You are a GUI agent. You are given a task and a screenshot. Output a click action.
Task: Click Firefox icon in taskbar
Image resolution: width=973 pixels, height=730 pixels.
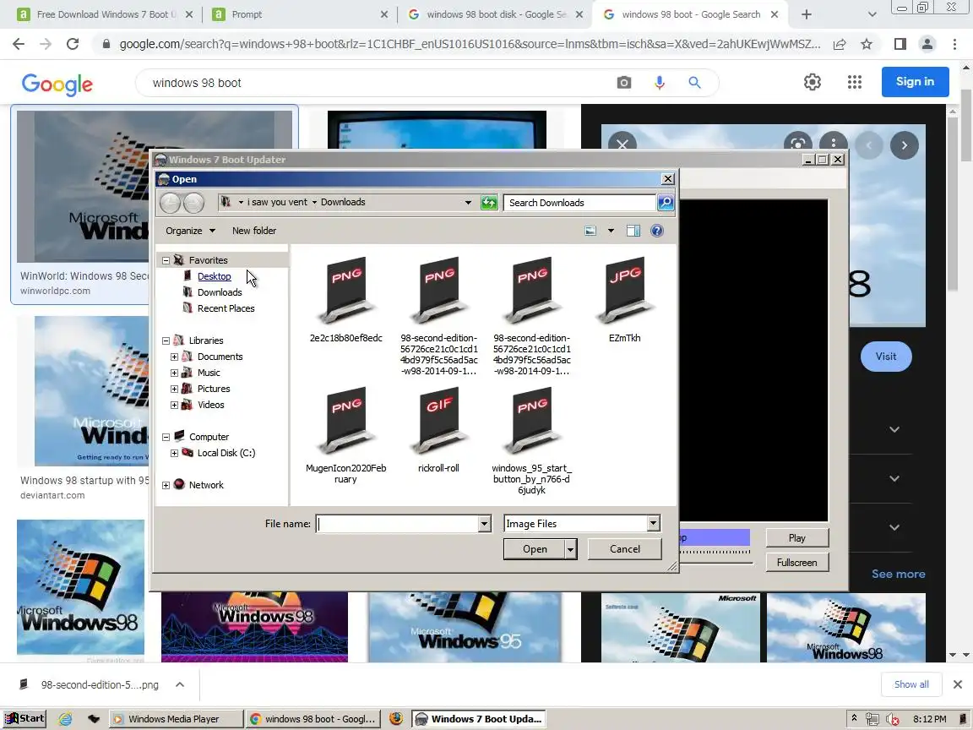[x=396, y=719]
